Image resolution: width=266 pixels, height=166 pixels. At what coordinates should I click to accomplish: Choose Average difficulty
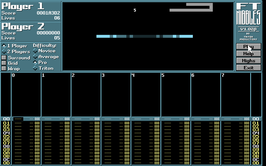pyautogui.click(x=35, y=57)
